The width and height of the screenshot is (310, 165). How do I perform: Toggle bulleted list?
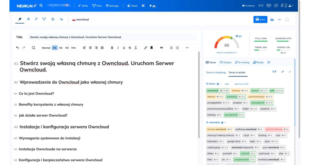point(177,48)
